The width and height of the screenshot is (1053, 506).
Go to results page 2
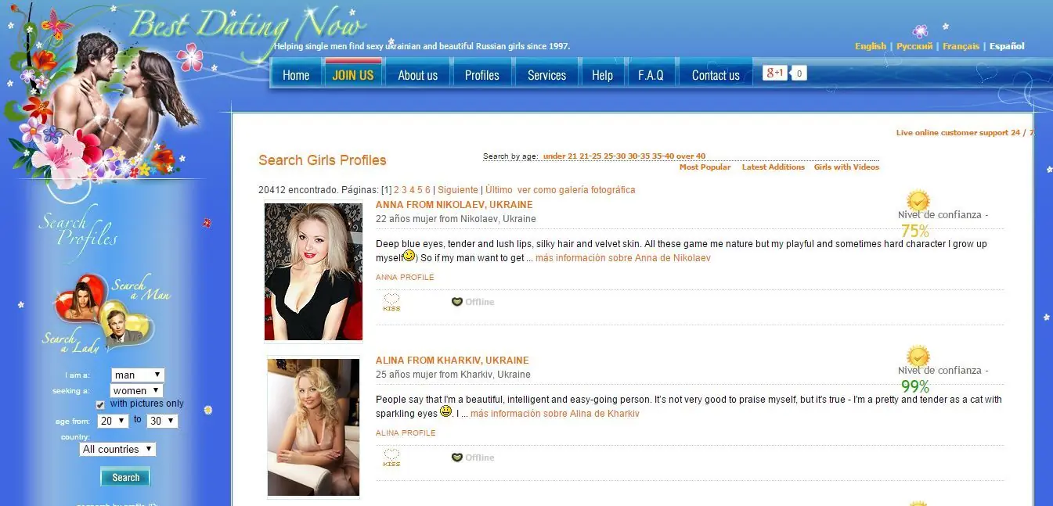(396, 190)
